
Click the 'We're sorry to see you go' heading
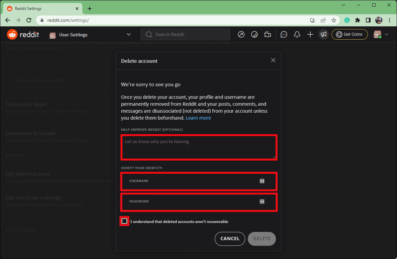pyautogui.click(x=151, y=85)
